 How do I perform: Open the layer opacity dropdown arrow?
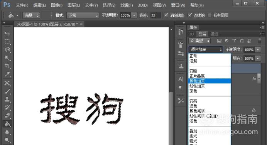point(258,50)
